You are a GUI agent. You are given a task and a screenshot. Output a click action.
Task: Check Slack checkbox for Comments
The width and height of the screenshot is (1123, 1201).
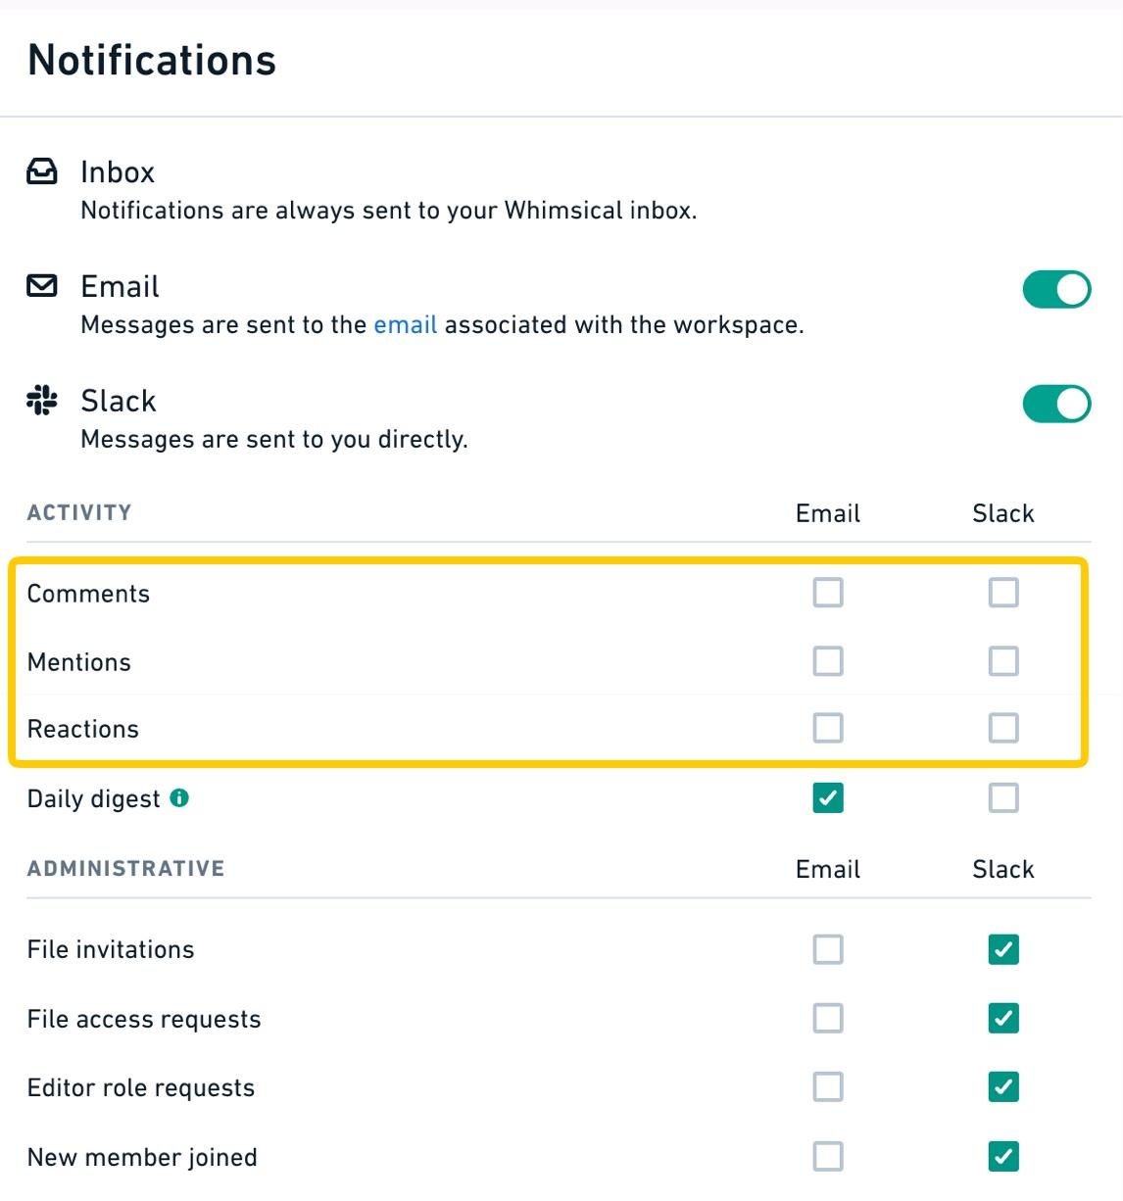(x=1003, y=593)
